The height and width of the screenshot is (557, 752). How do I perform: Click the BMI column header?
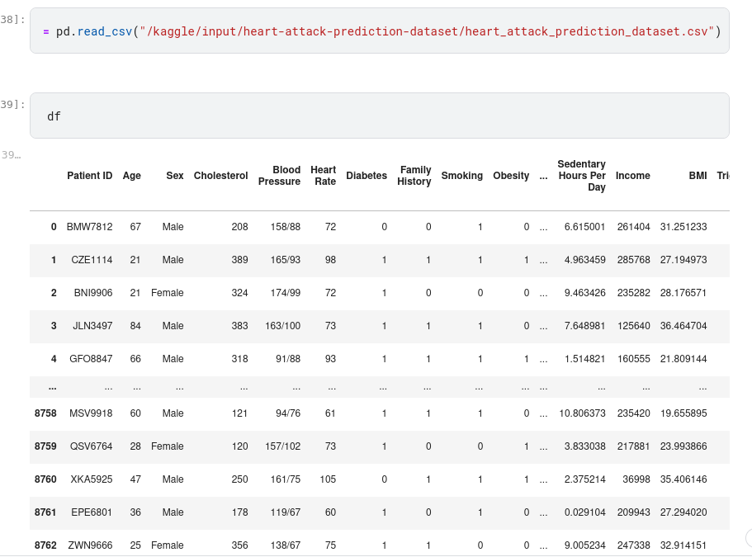(x=698, y=176)
